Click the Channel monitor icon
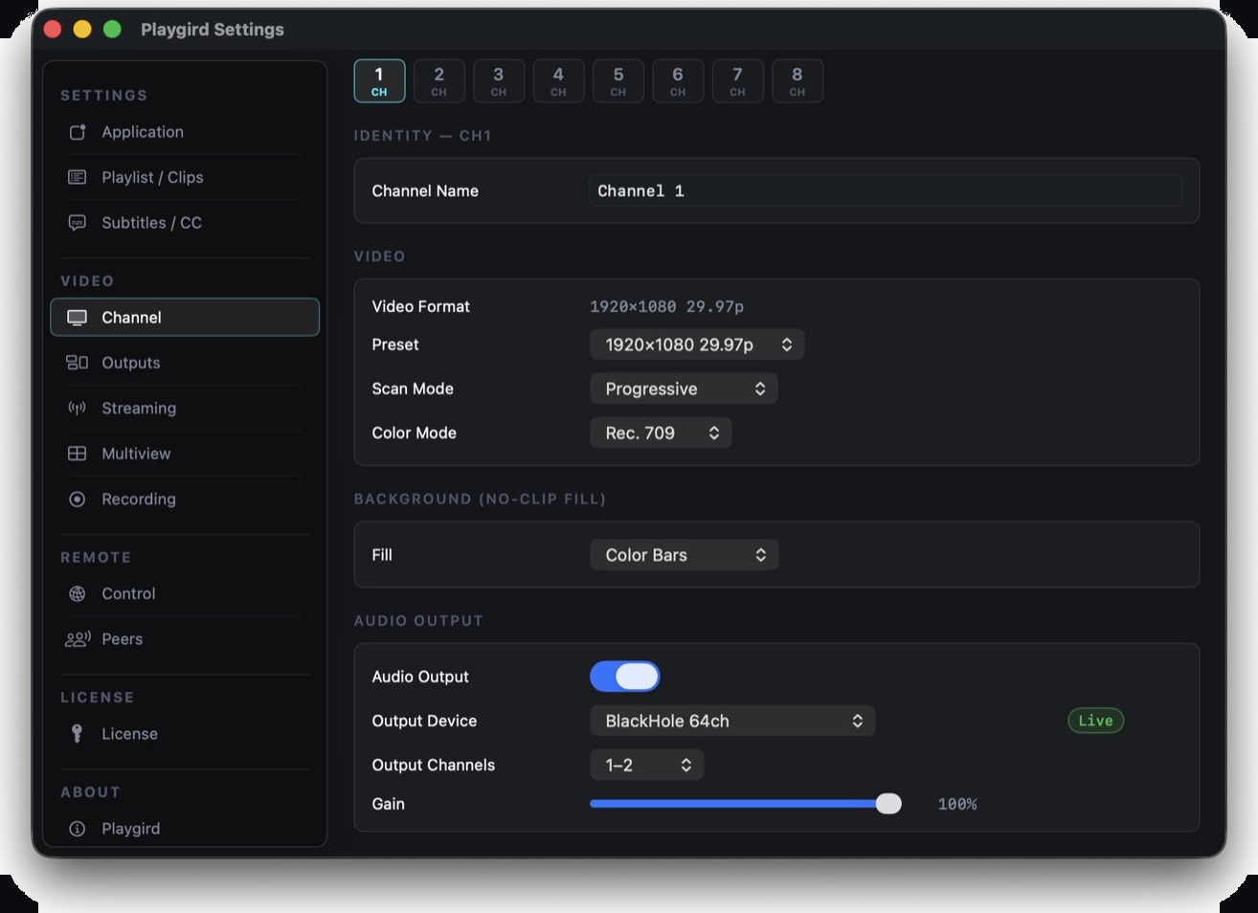1258x913 pixels. point(78,318)
